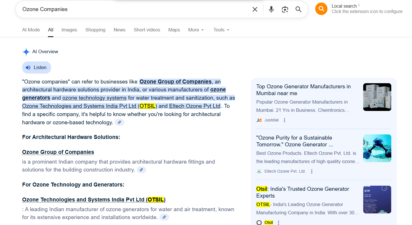Open Otsil: India's Trusted Ozone Generator Experts result
This screenshot has width=412, height=225.
(x=302, y=192)
